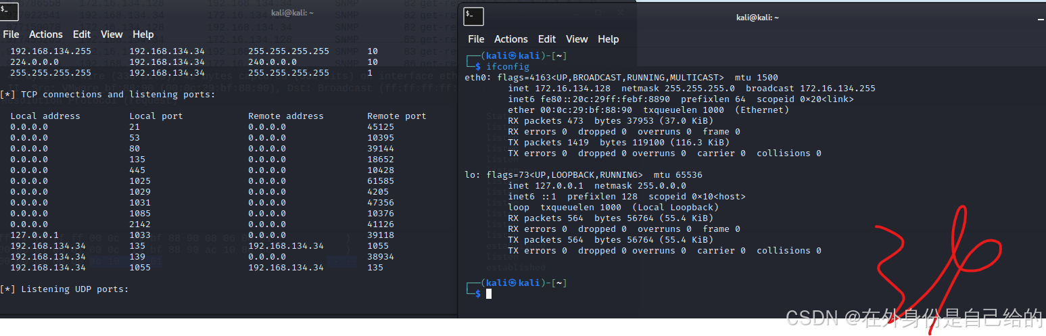1046x336 pixels.
Task: Click the 'Local address' column header
Action: [45, 116]
